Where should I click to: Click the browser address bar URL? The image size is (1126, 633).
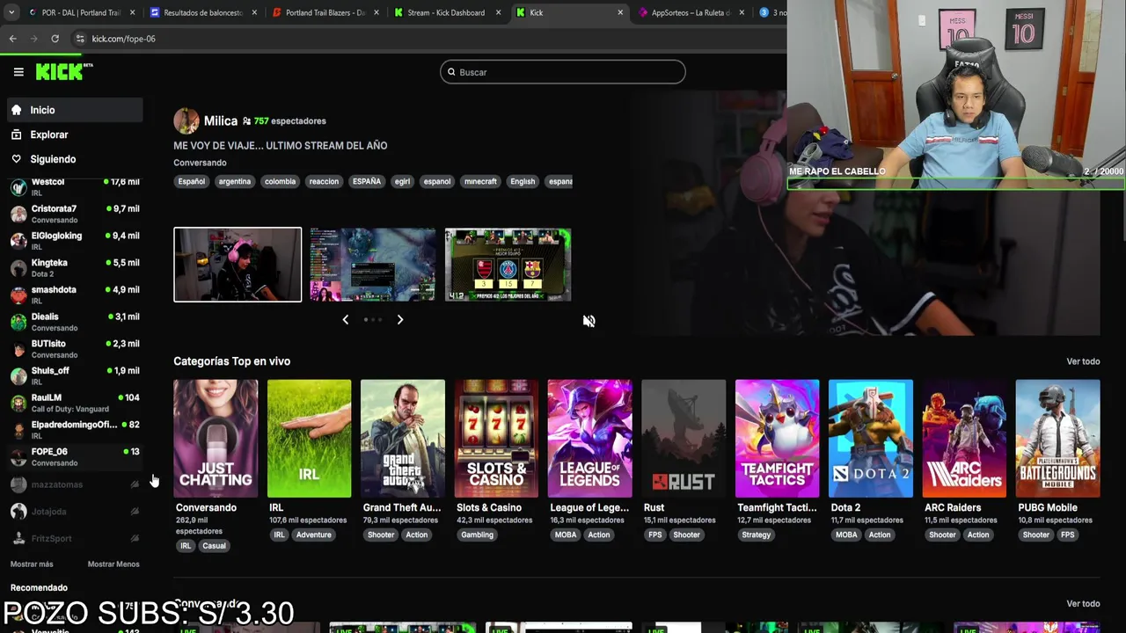tap(123, 39)
